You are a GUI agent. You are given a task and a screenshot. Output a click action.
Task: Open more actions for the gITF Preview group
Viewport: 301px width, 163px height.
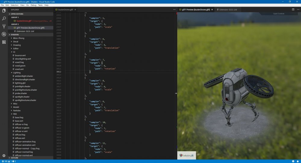[x=298, y=10]
